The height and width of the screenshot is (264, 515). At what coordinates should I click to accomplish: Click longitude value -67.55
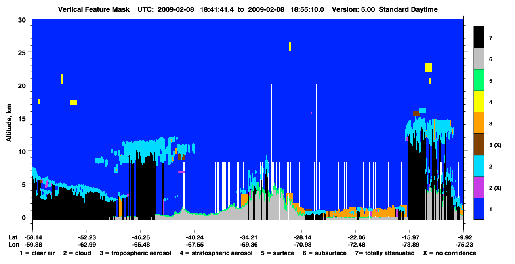pyautogui.click(x=194, y=245)
